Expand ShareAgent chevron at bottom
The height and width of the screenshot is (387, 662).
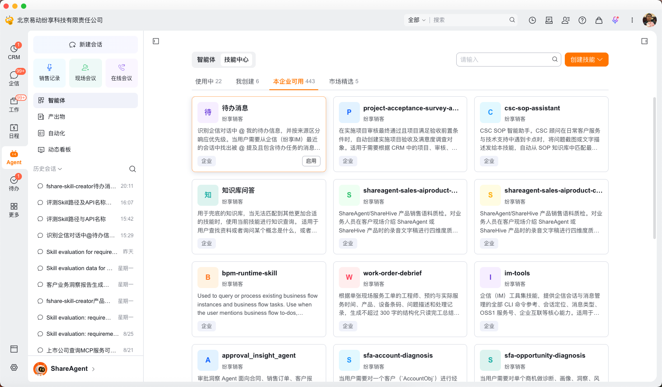[93, 369]
